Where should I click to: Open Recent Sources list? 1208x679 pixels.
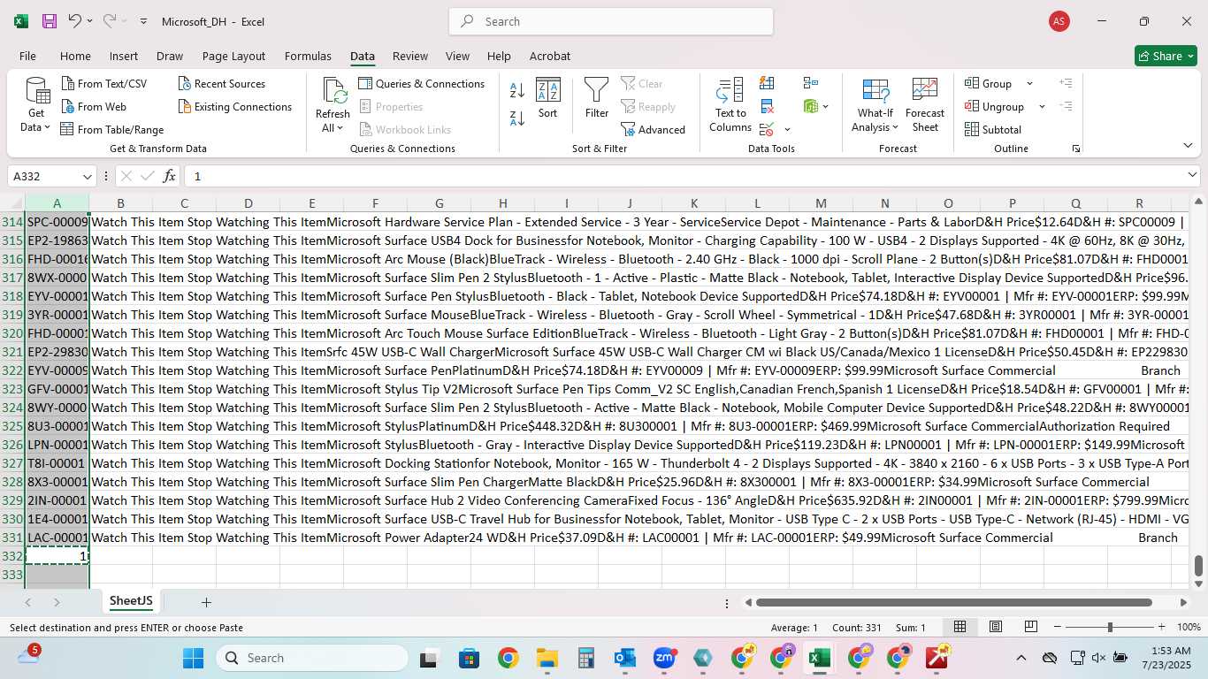pyautogui.click(x=222, y=83)
